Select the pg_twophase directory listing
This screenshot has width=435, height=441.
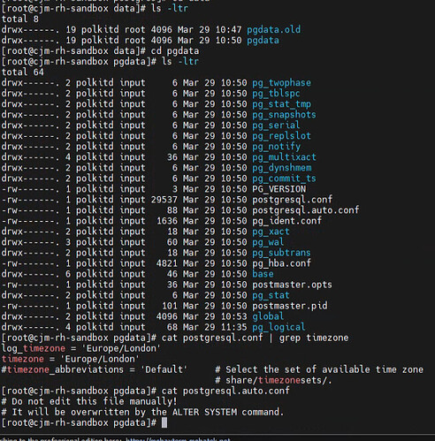tap(281, 83)
